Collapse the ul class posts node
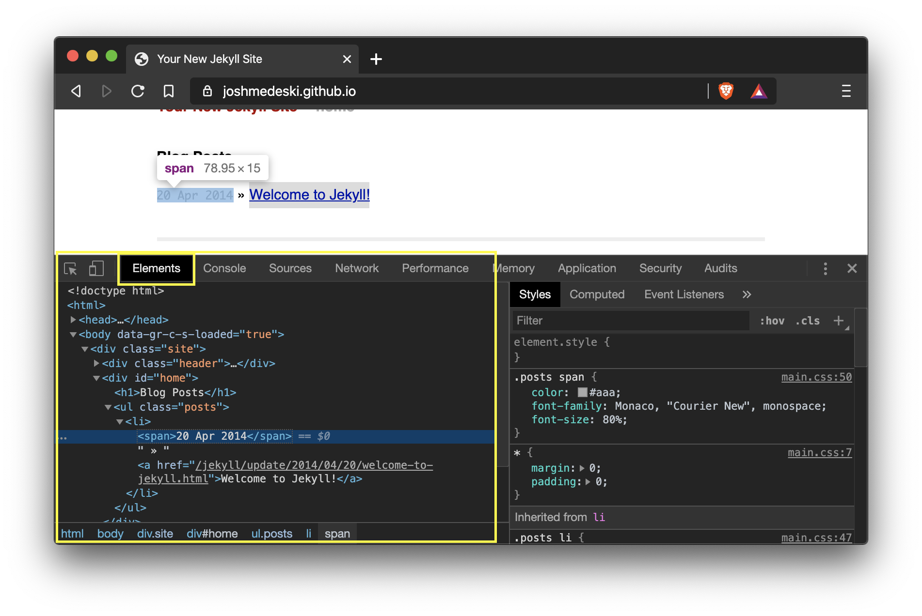Viewport: 922px width, 616px height. [108, 407]
